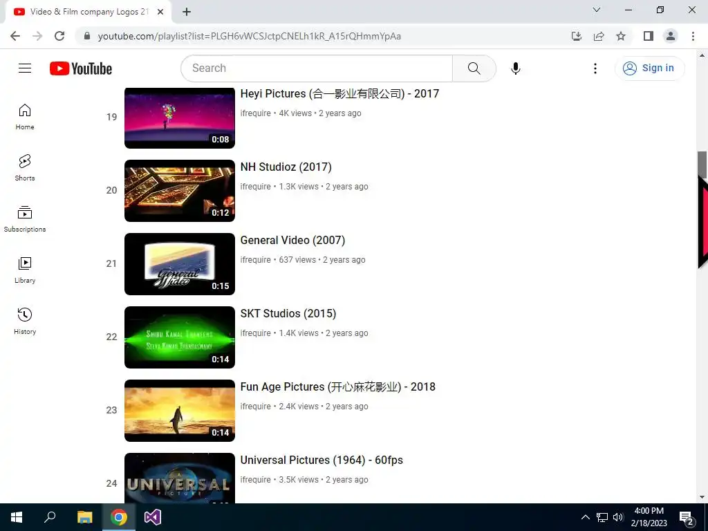708x531 pixels.
Task: Click the scrollbar down arrow
Action: 702,497
